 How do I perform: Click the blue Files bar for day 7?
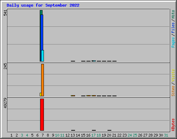tap(42, 32)
